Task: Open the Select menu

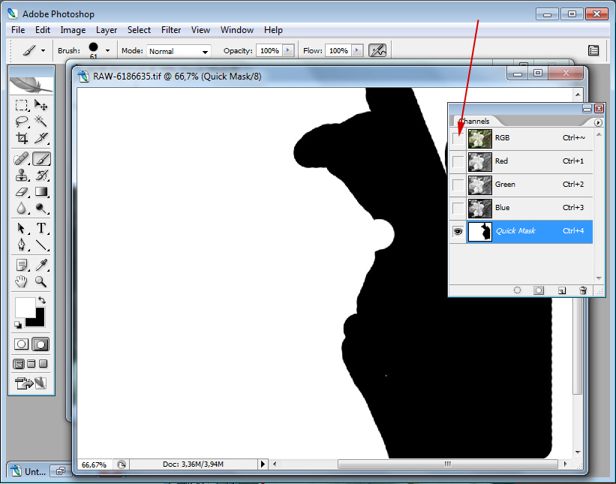Action: pyautogui.click(x=139, y=30)
